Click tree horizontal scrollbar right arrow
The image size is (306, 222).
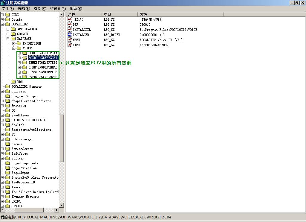(x=57, y=210)
